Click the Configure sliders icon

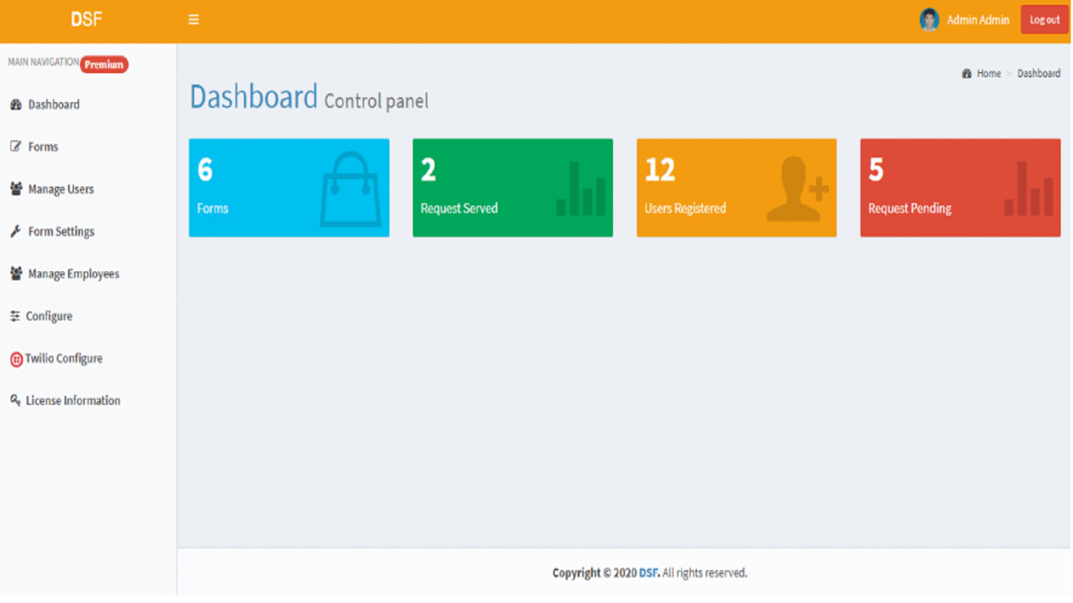tap(15, 316)
